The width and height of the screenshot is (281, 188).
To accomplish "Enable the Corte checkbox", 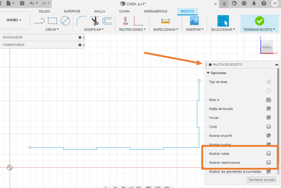I will pos(268,127).
